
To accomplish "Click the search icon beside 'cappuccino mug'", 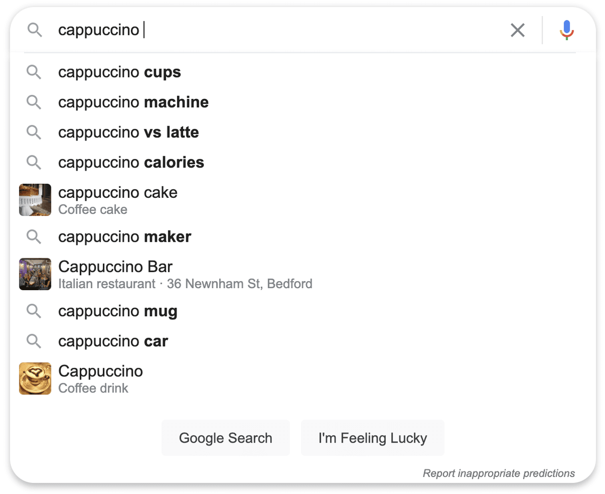I will pos(34,311).
